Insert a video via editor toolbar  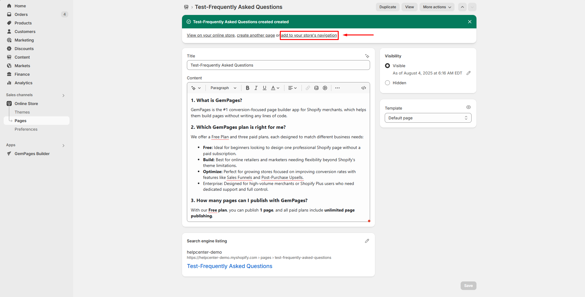pyautogui.click(x=325, y=88)
